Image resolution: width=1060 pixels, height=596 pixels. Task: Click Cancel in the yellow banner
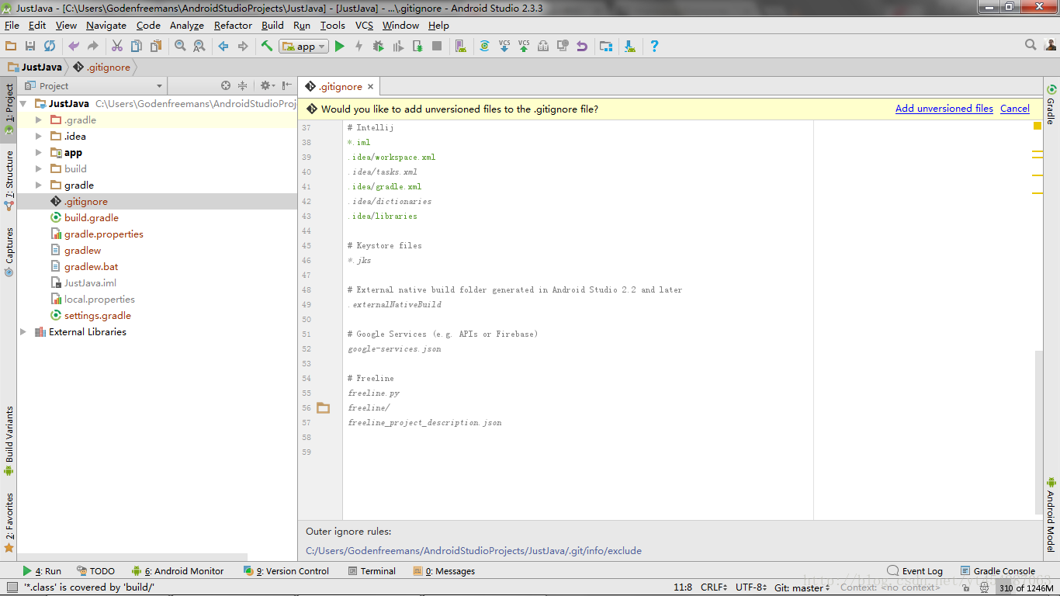point(1015,109)
